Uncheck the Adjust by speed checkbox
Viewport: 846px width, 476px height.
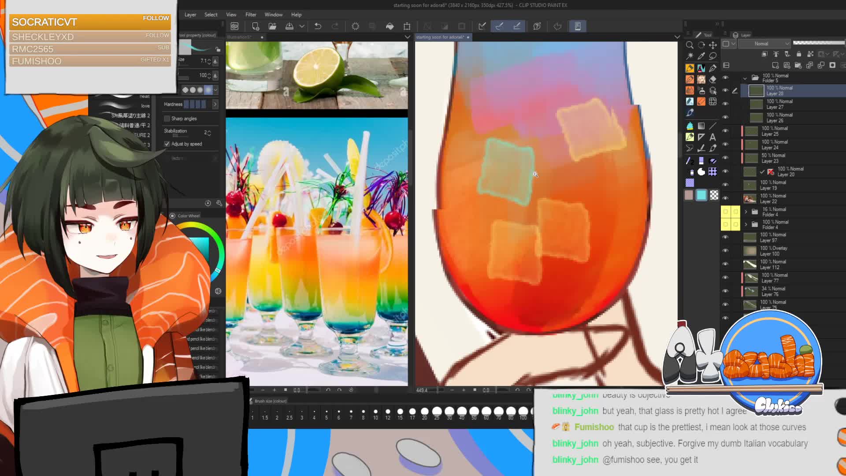pyautogui.click(x=167, y=144)
